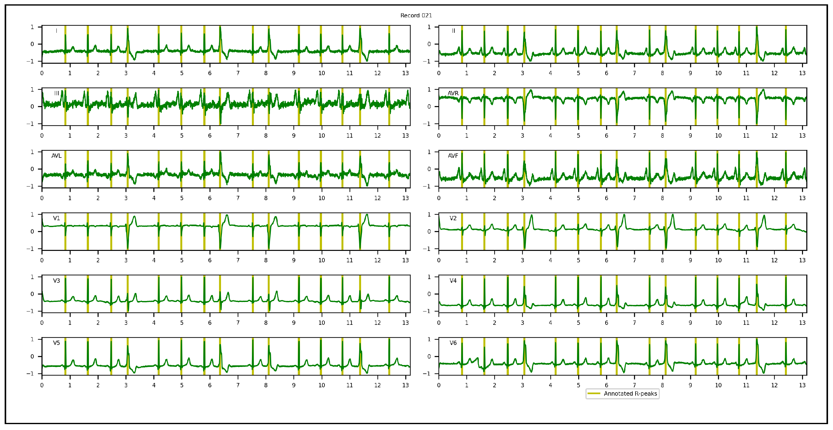Click the lead 'III' subplot label

click(x=57, y=93)
